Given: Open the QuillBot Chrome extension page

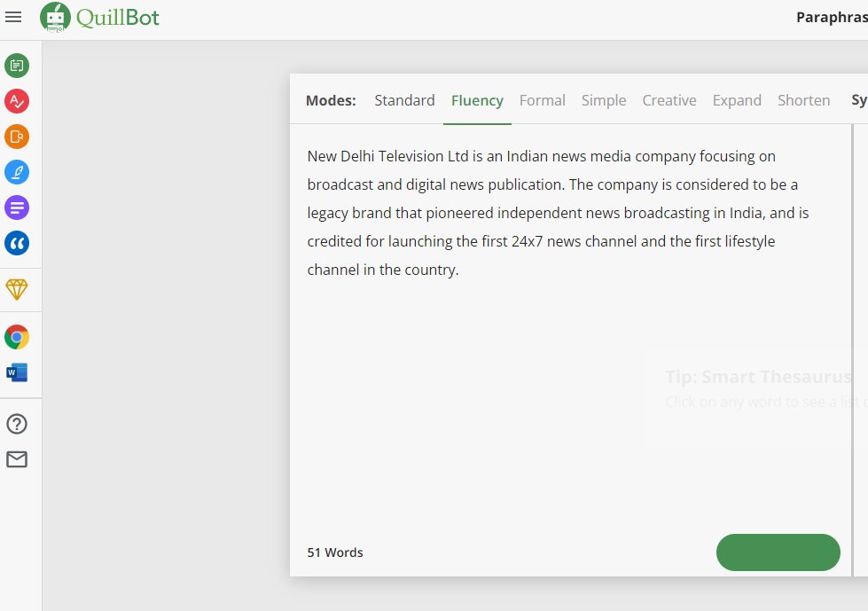Looking at the screenshot, I should click(x=19, y=337).
